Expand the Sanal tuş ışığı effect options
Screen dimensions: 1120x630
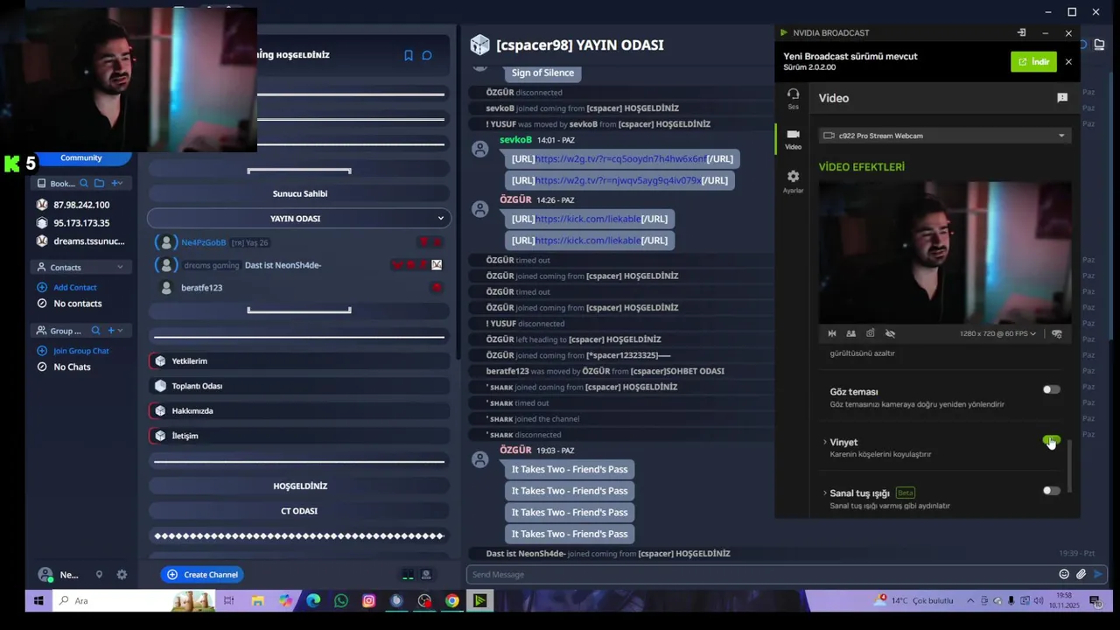coord(825,493)
